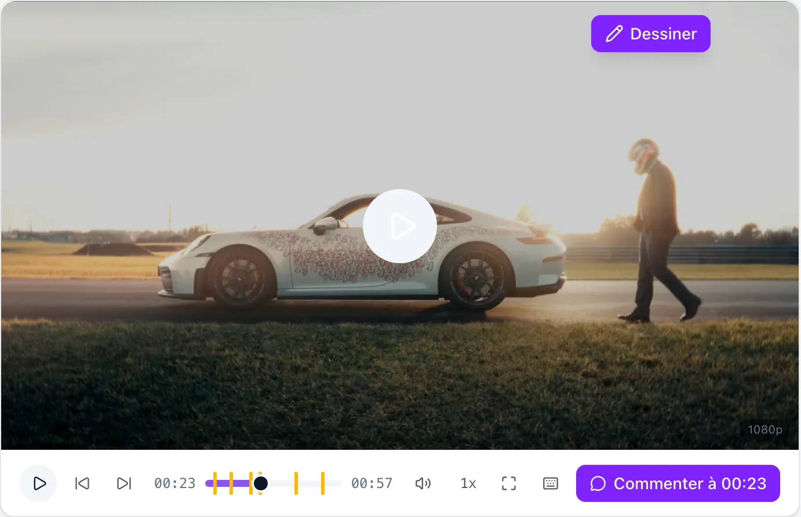Skip to the previous frame
Image resolution: width=801 pixels, height=517 pixels.
pyautogui.click(x=82, y=483)
